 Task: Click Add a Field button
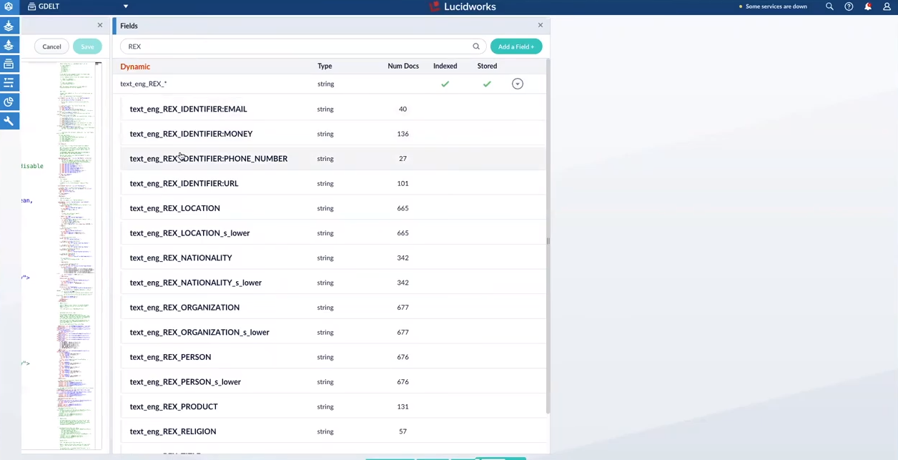coord(515,46)
